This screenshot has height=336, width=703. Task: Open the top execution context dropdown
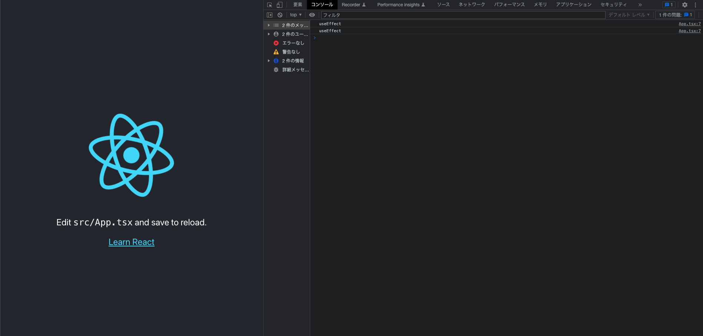[295, 15]
